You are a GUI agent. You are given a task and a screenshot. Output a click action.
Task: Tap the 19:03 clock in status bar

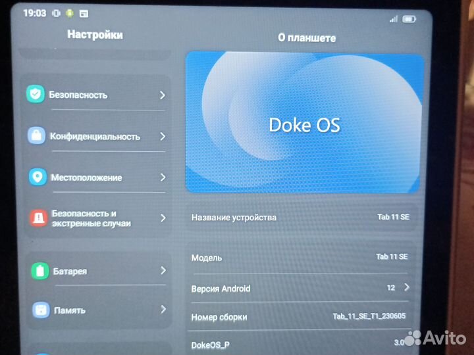pos(35,13)
